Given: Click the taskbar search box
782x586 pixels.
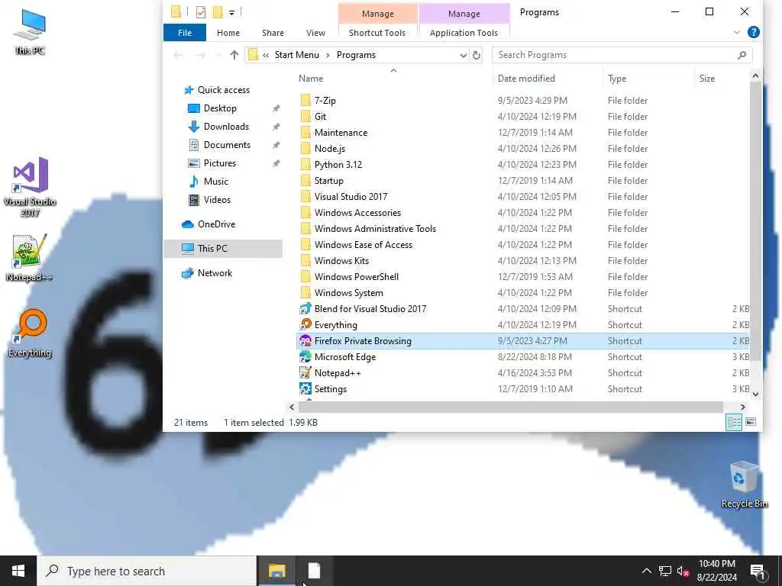Looking at the screenshot, I should tap(147, 571).
